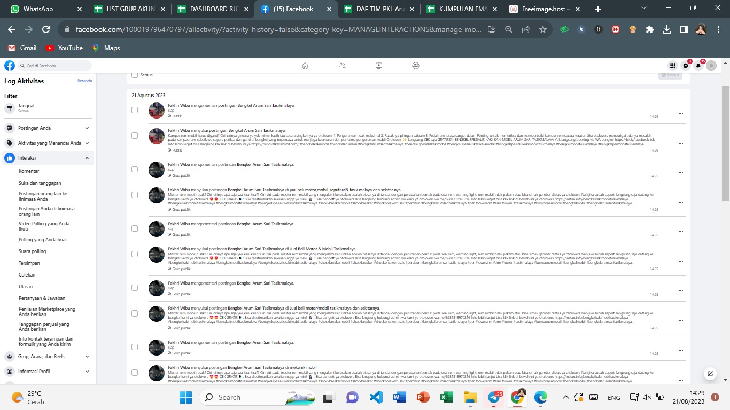Screen dimensions: 730x410
Task: Open options menu for 14.29 comment row
Action: click(680, 113)
